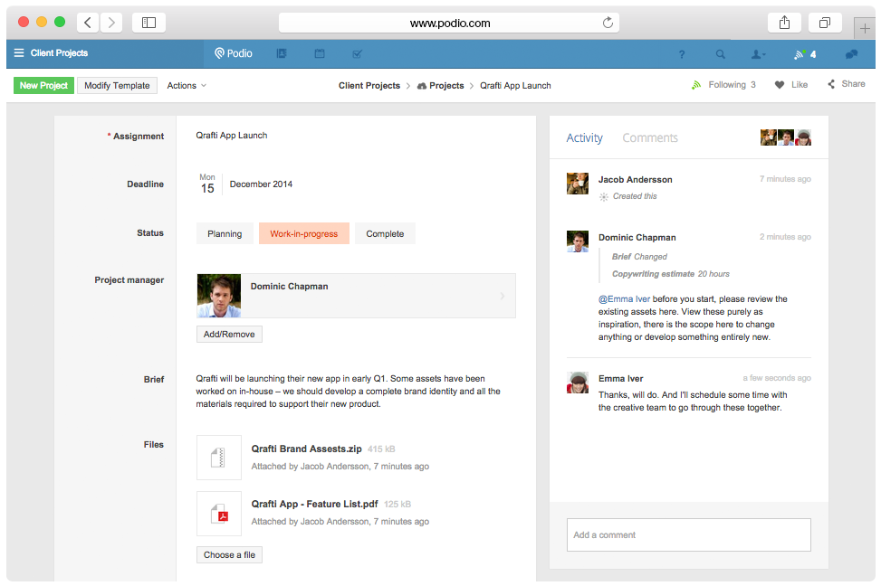Open Qrafti App - Feature List.pdf

coord(315,504)
